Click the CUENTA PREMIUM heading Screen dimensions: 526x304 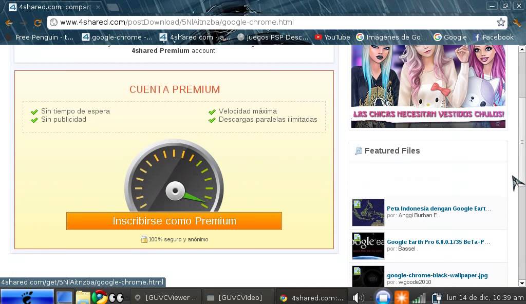pos(175,89)
